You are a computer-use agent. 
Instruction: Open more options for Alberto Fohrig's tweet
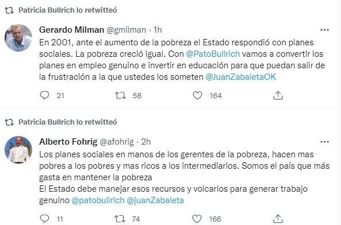point(324,142)
